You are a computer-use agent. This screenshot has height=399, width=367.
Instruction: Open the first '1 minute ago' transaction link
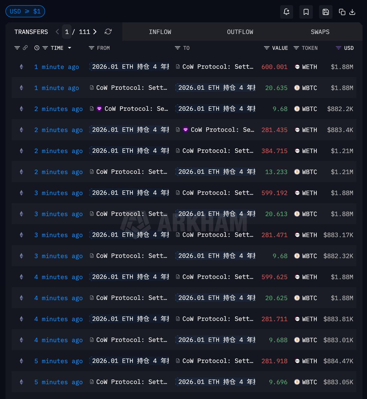[x=56, y=67]
